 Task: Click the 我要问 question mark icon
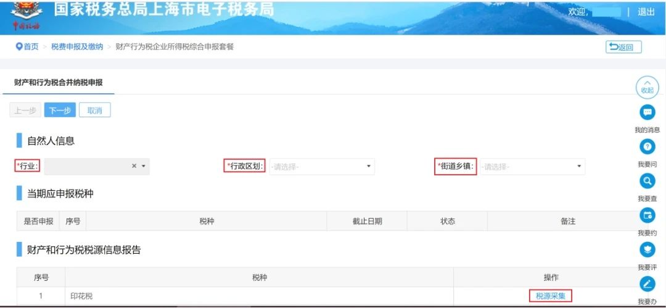[x=647, y=147]
